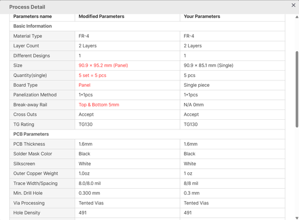This screenshot has width=299, height=220.
Task: Select the red Panel board type value
Action: [85, 85]
